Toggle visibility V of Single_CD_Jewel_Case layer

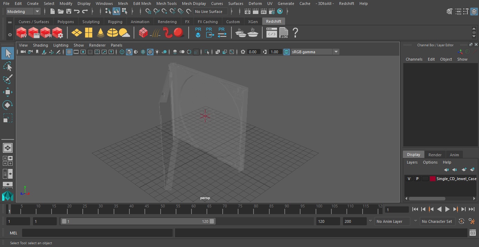click(409, 179)
